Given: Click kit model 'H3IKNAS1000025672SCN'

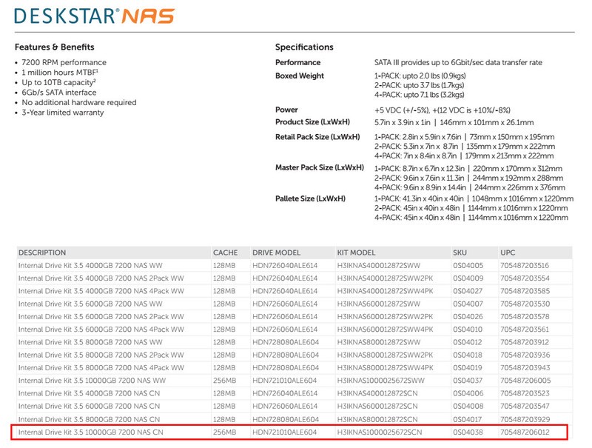Looking at the screenshot, I should 380,432.
